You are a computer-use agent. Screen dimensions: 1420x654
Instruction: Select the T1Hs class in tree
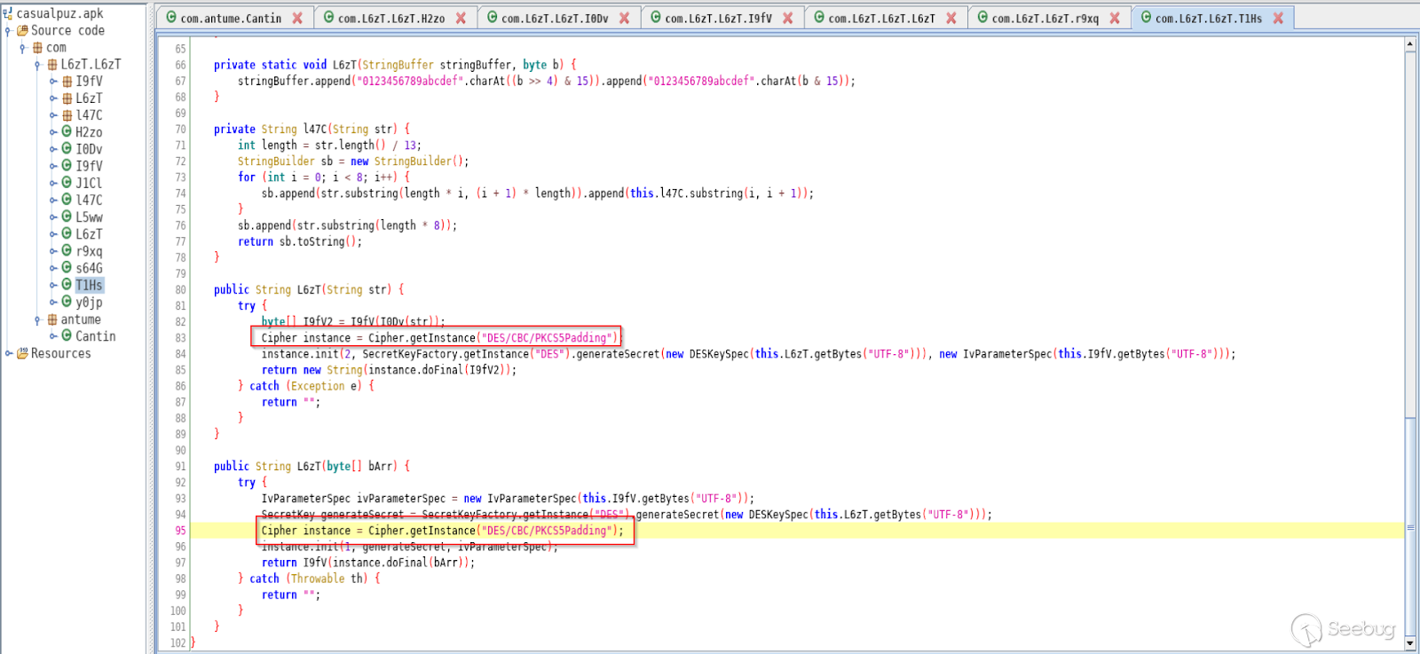click(x=89, y=285)
